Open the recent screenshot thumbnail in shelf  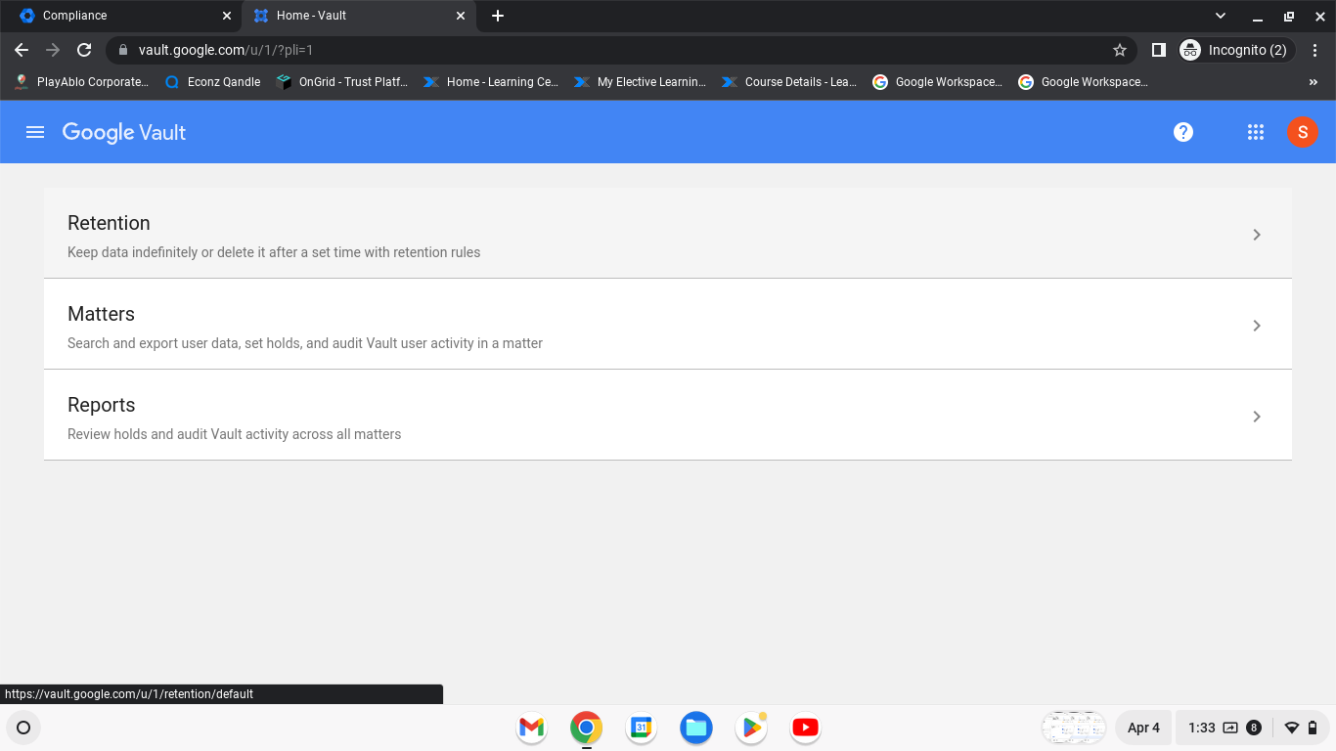[1074, 728]
